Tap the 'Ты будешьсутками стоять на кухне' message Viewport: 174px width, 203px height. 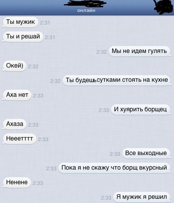pyautogui.click(x=116, y=80)
